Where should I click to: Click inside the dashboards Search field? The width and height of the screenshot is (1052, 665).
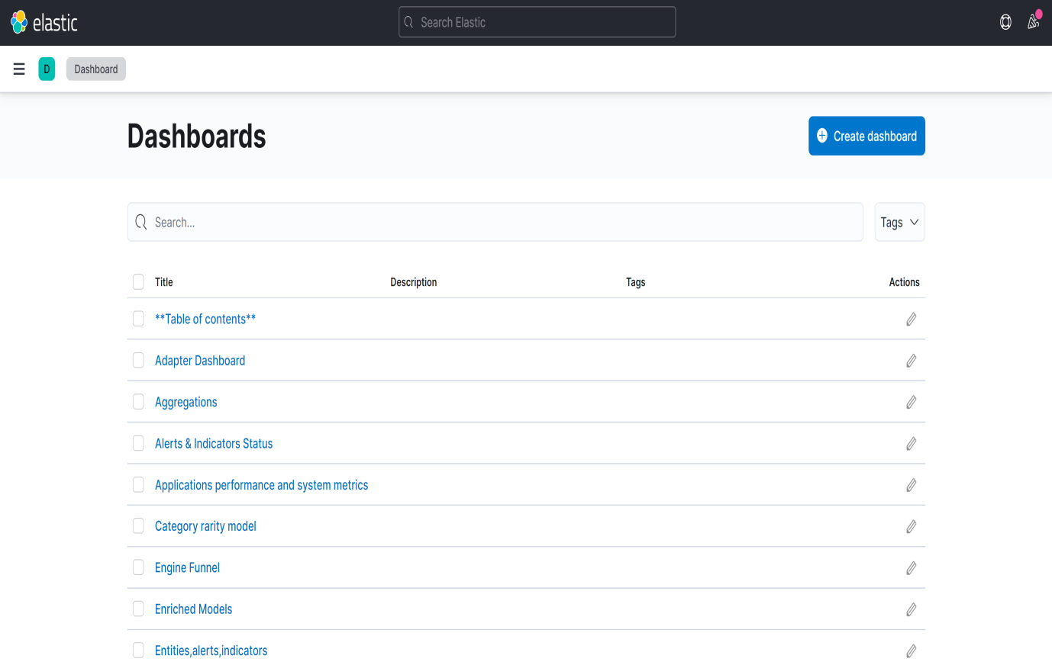495,222
